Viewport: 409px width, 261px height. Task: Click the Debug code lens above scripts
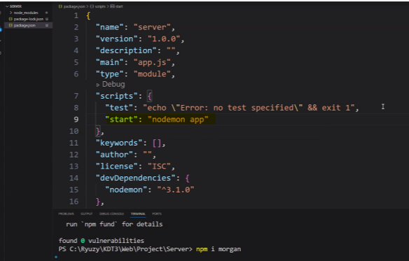pyautogui.click(x=113, y=85)
